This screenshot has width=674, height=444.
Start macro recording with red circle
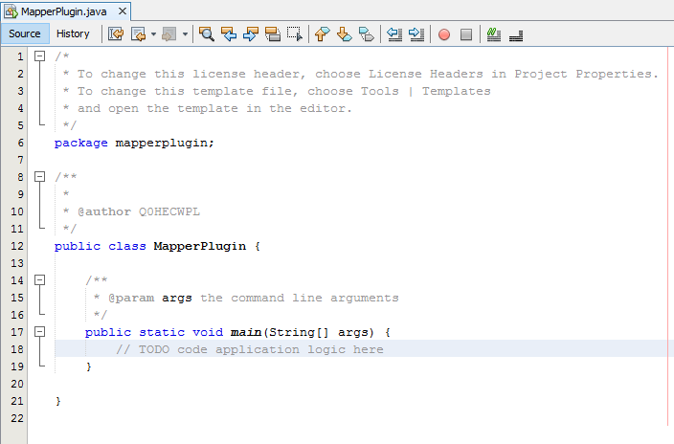click(x=444, y=34)
